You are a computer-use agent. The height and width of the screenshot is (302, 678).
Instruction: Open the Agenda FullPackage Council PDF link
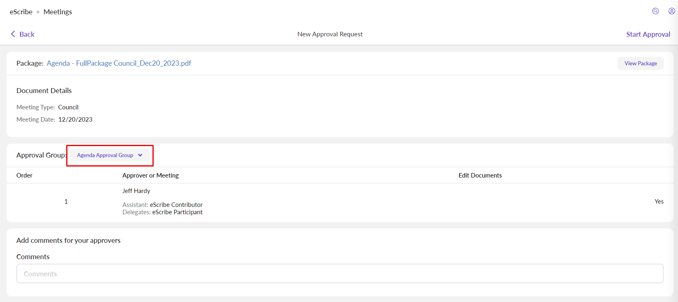pyautogui.click(x=119, y=63)
